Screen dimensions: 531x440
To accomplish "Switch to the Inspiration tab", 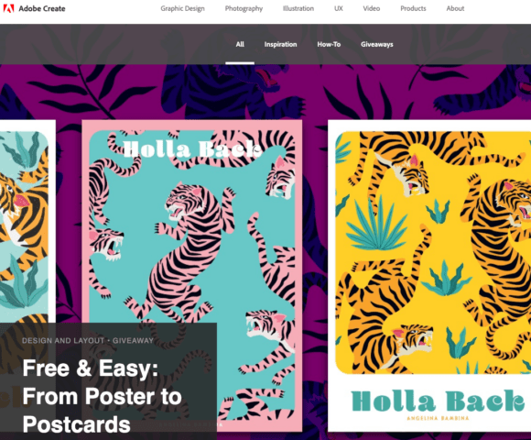I will 280,44.
